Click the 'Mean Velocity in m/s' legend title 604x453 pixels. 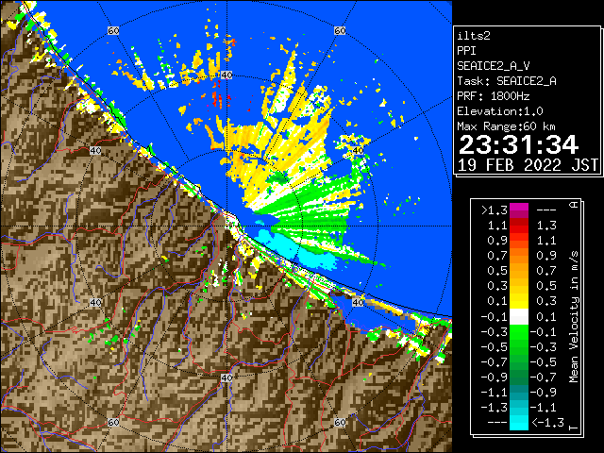[574, 317]
